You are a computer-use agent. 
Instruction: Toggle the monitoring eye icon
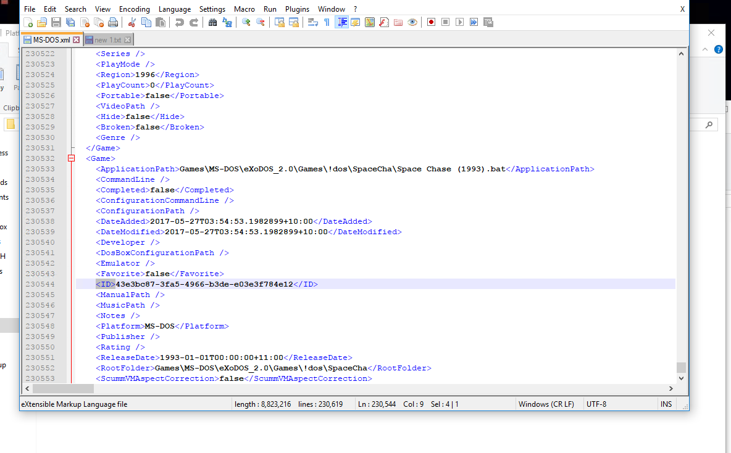pyautogui.click(x=412, y=22)
